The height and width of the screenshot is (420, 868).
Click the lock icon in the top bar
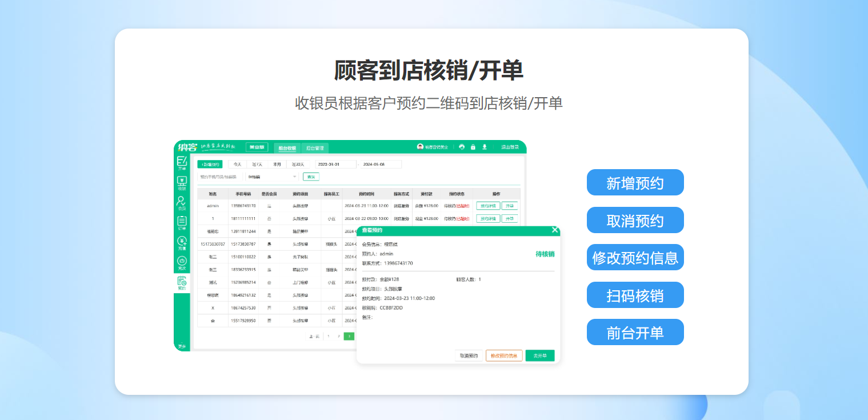point(473,147)
